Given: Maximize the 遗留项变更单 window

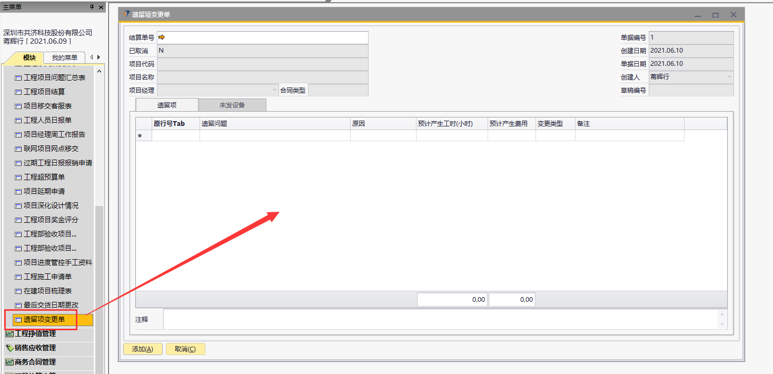Looking at the screenshot, I should click(x=715, y=15).
